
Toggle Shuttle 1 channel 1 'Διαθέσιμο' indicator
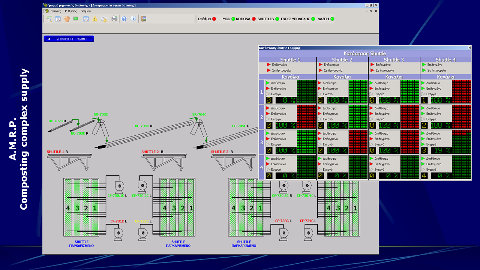(x=268, y=83)
